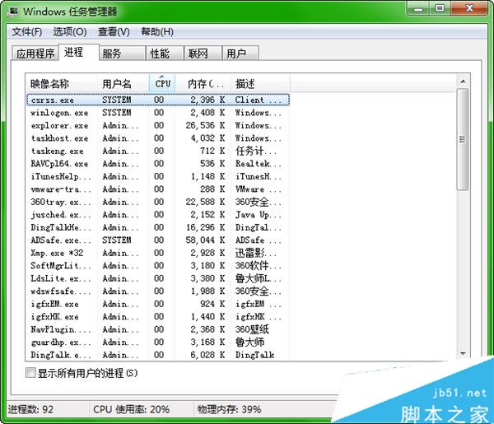
Task: Switch to the 应用程序 tab
Action: click(x=35, y=54)
